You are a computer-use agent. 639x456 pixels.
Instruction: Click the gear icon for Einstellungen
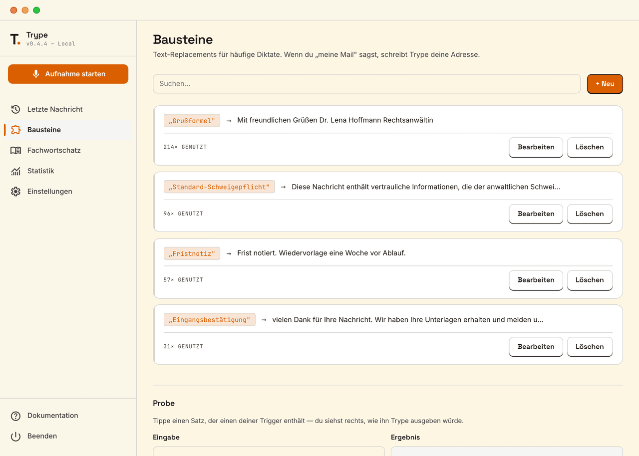point(15,191)
